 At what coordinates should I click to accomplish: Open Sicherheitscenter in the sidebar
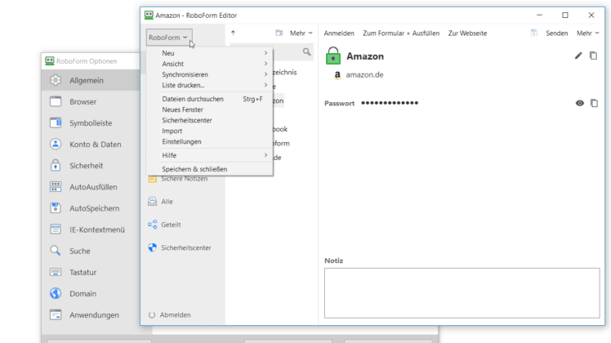pyautogui.click(x=186, y=247)
